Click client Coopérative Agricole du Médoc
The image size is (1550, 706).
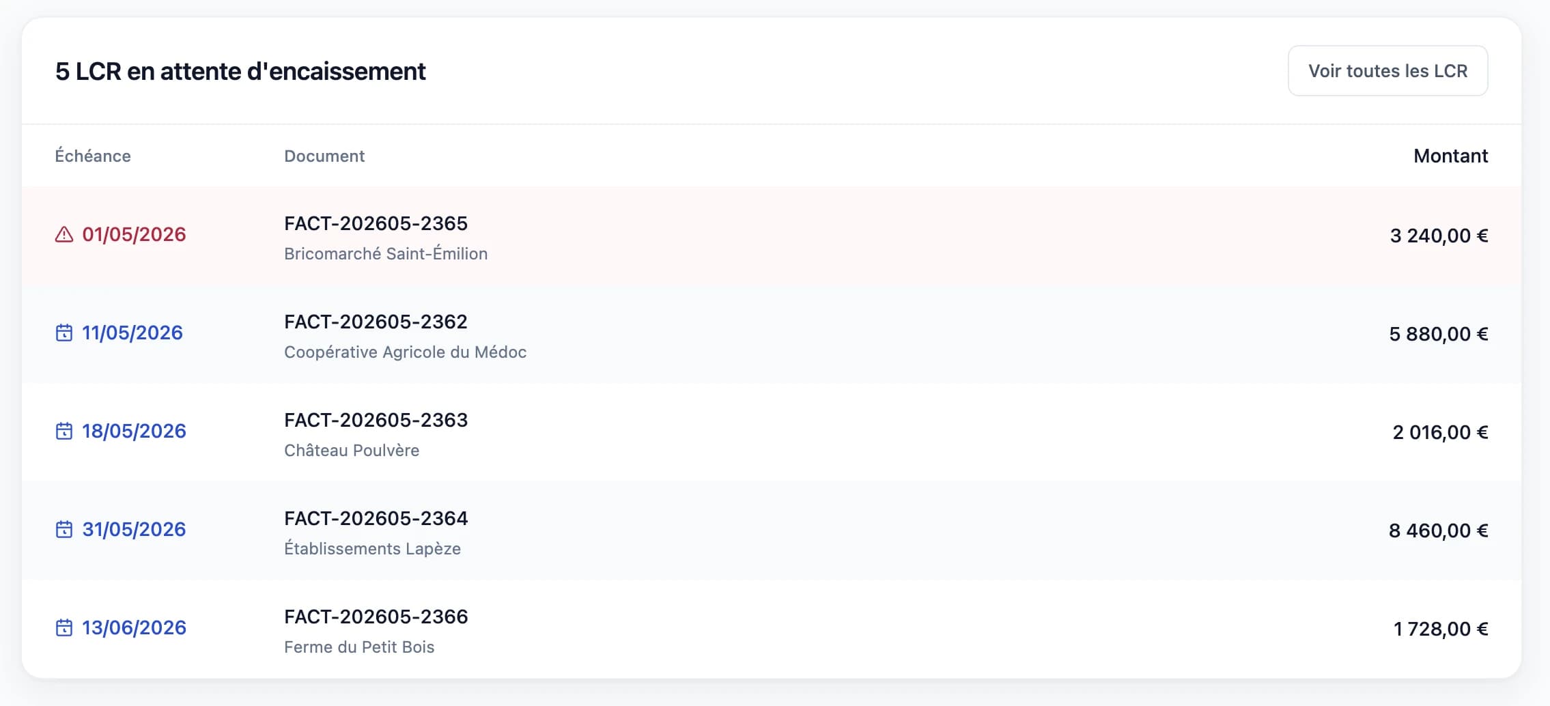[x=405, y=352]
